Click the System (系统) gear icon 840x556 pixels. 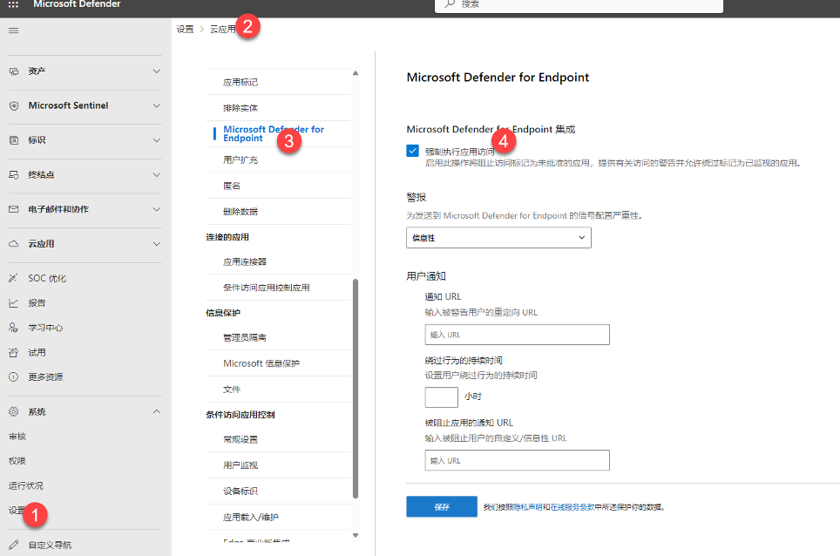[14, 412]
